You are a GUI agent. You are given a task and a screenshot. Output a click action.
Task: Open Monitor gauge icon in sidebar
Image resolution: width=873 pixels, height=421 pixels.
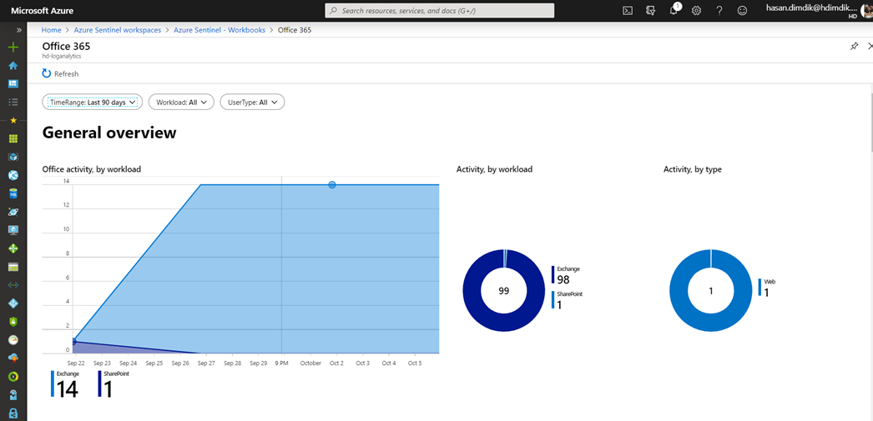click(13, 339)
